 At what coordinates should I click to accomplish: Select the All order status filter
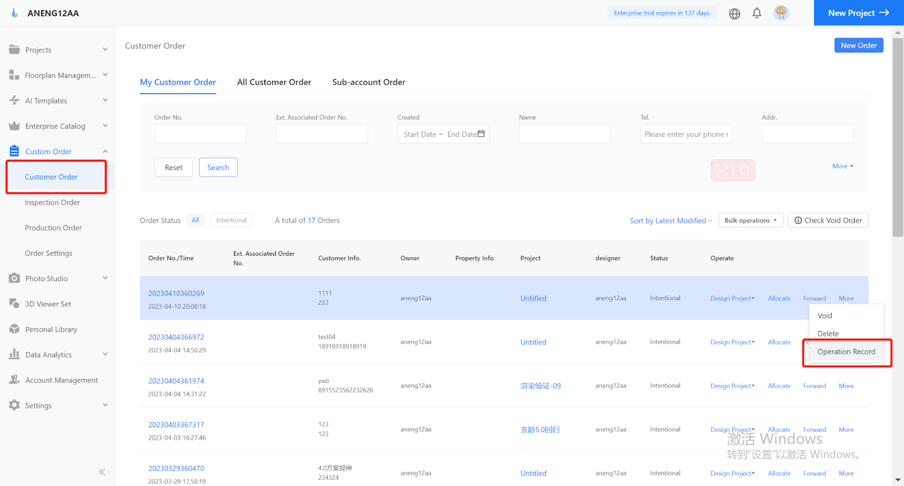tap(195, 220)
